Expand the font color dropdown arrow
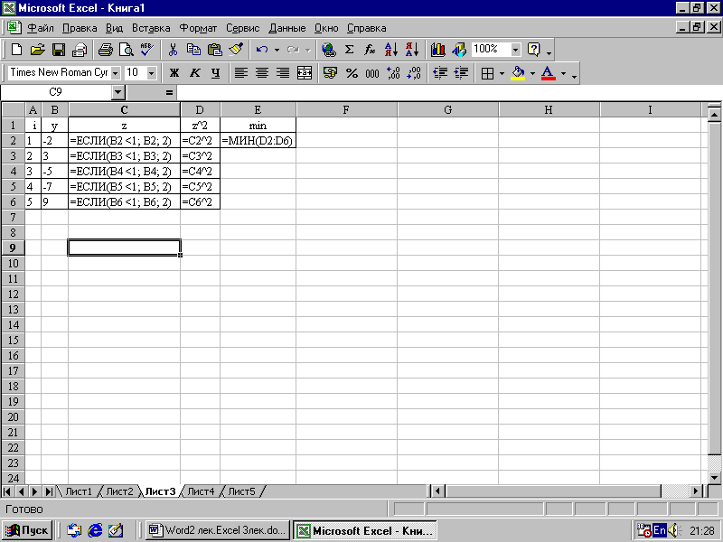Viewport: 723px width, 542px height. click(x=563, y=73)
